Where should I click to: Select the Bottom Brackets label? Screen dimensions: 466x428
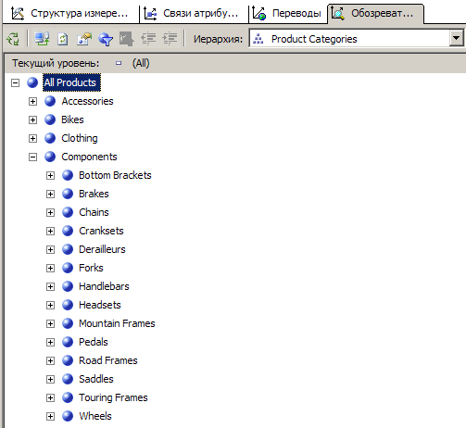[115, 175]
